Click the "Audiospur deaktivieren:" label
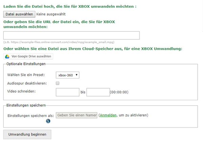 coord(27,83)
